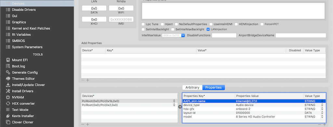
Task: Open Install Drivers tools icon
Action: (8, 91)
